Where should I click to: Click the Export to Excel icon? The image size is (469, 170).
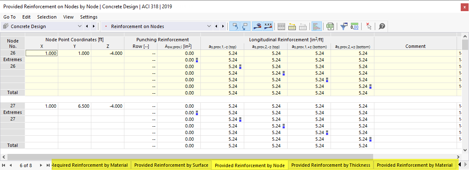[x=330, y=26]
